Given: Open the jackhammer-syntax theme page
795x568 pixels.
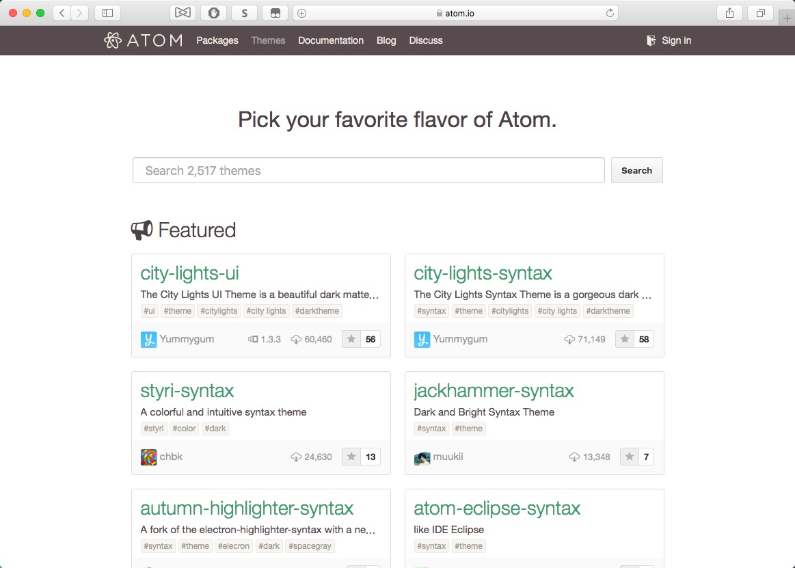Looking at the screenshot, I should (494, 391).
